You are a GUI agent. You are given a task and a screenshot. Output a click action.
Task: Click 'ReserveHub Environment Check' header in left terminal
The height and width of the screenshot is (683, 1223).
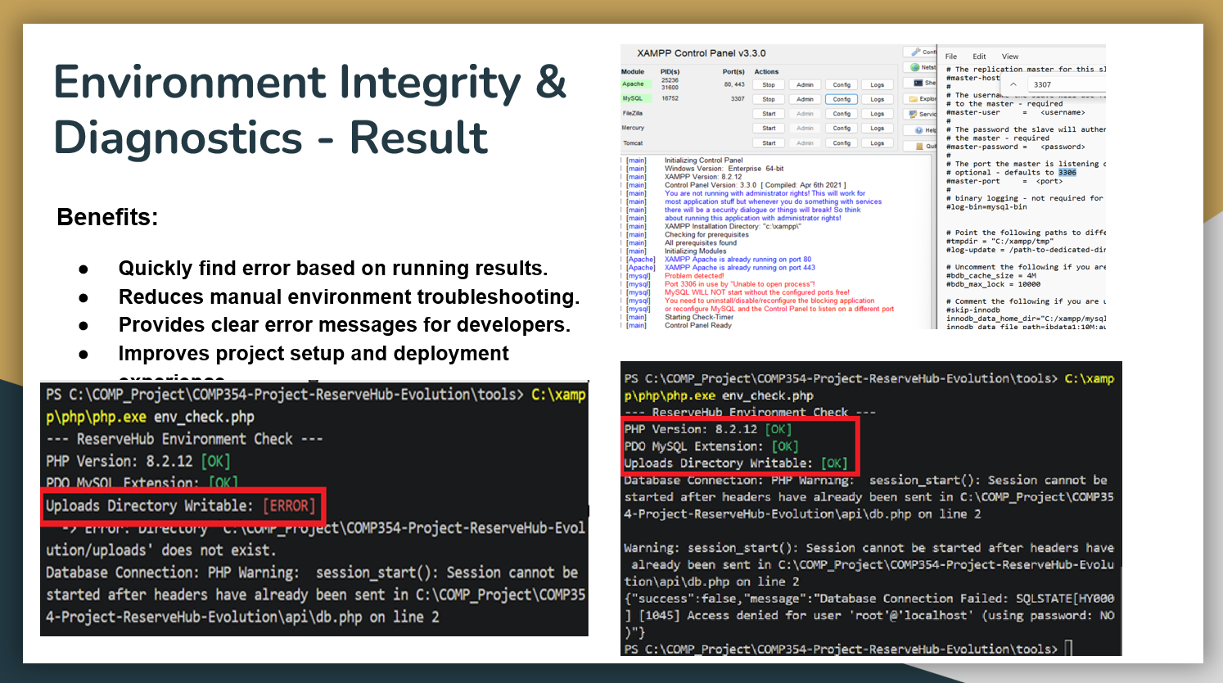184,439
